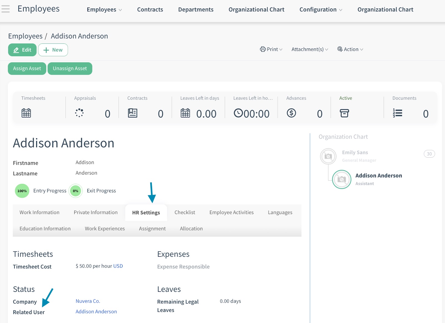Open Documents list icon
Screen dimensions: 445x323
pyautogui.click(x=397, y=113)
